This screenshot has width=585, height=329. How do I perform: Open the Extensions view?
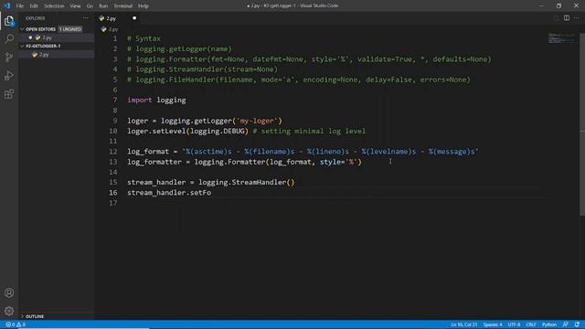pos(9,94)
